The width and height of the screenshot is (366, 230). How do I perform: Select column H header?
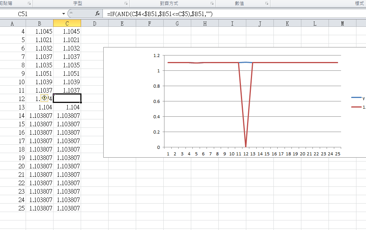click(205, 24)
